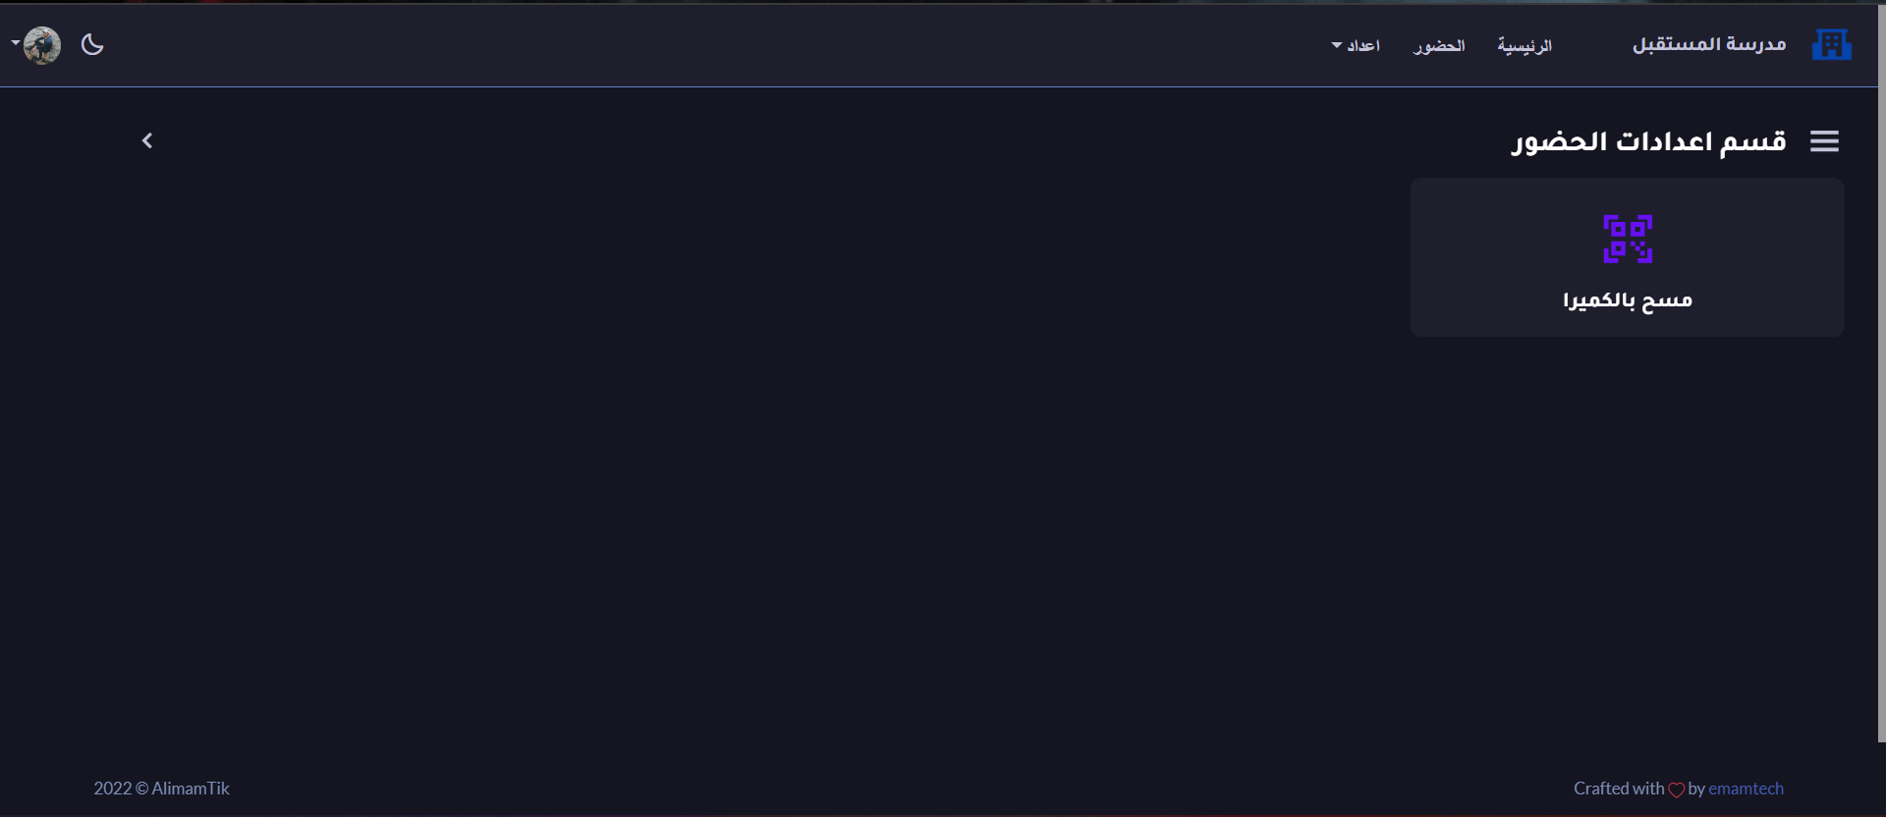The height and width of the screenshot is (817, 1886).
Task: Open the الحضور navigation item
Action: click(1439, 46)
